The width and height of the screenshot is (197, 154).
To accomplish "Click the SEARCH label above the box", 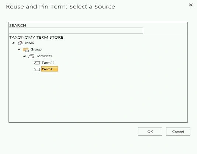I will tap(18, 25).
